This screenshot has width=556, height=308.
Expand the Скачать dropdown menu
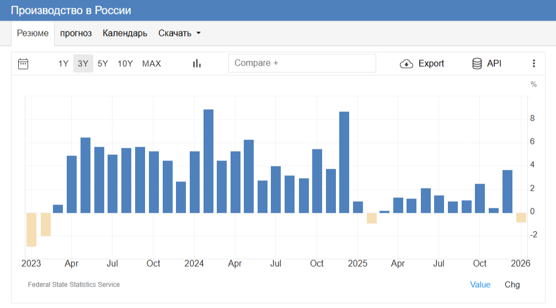(x=179, y=33)
